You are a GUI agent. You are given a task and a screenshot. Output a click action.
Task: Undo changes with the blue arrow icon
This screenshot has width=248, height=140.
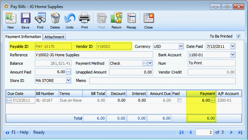coord(70,18)
